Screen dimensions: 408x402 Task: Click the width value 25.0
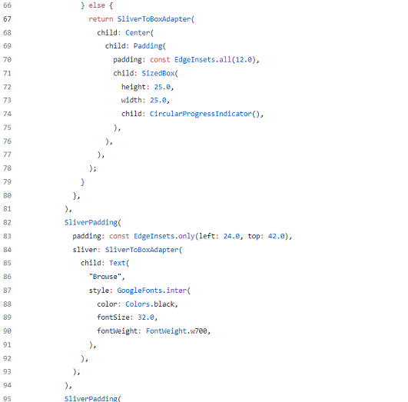[x=158, y=100]
